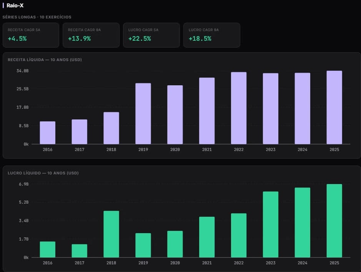Select the 2020 bar in profit chart

click(x=175, y=244)
